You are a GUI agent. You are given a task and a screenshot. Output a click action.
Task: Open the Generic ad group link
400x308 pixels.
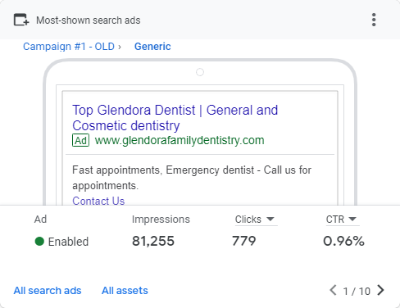click(152, 47)
